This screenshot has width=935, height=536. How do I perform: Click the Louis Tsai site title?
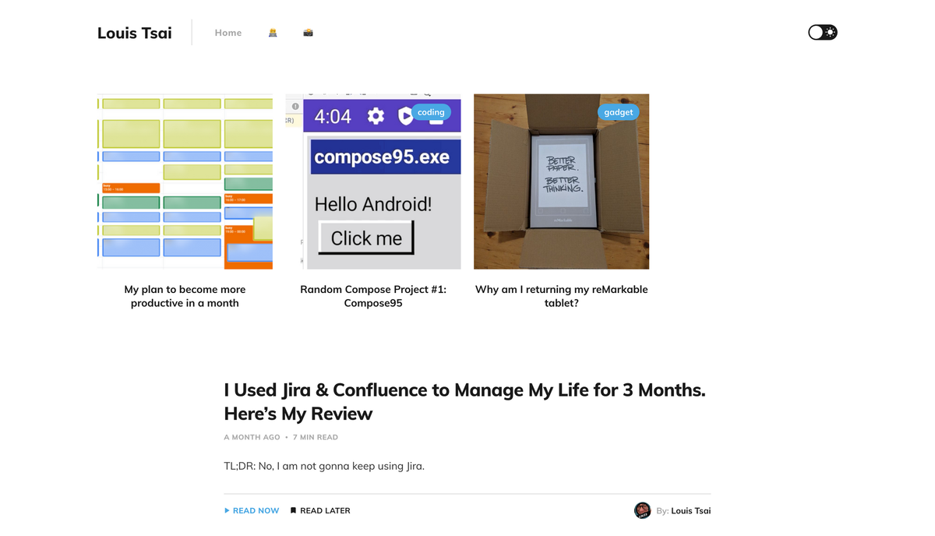point(135,33)
